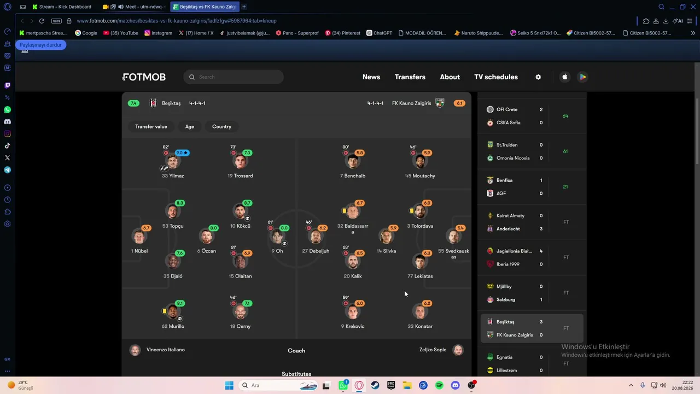700x394 pixels.
Task: Open the ChatGPT bookmark
Action: (x=379, y=33)
